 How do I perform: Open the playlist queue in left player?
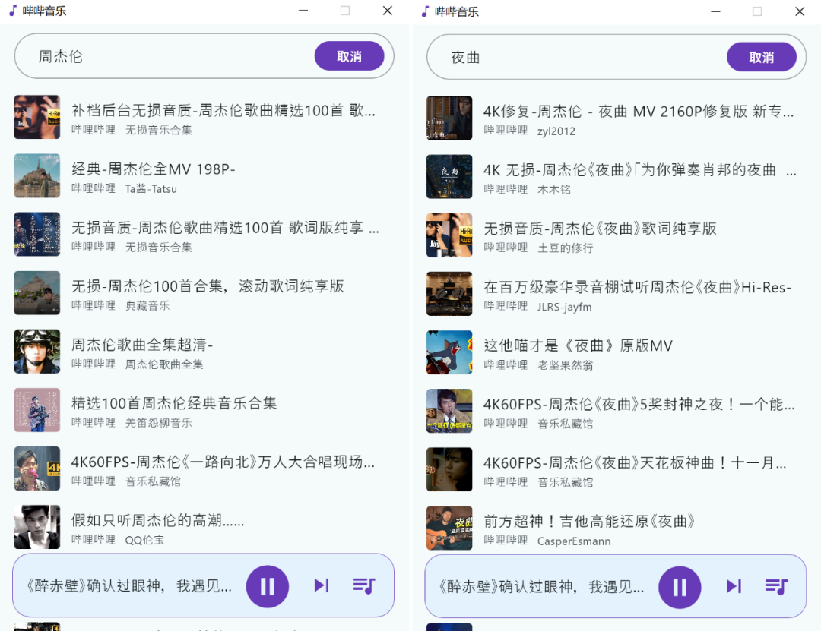pyautogui.click(x=364, y=585)
